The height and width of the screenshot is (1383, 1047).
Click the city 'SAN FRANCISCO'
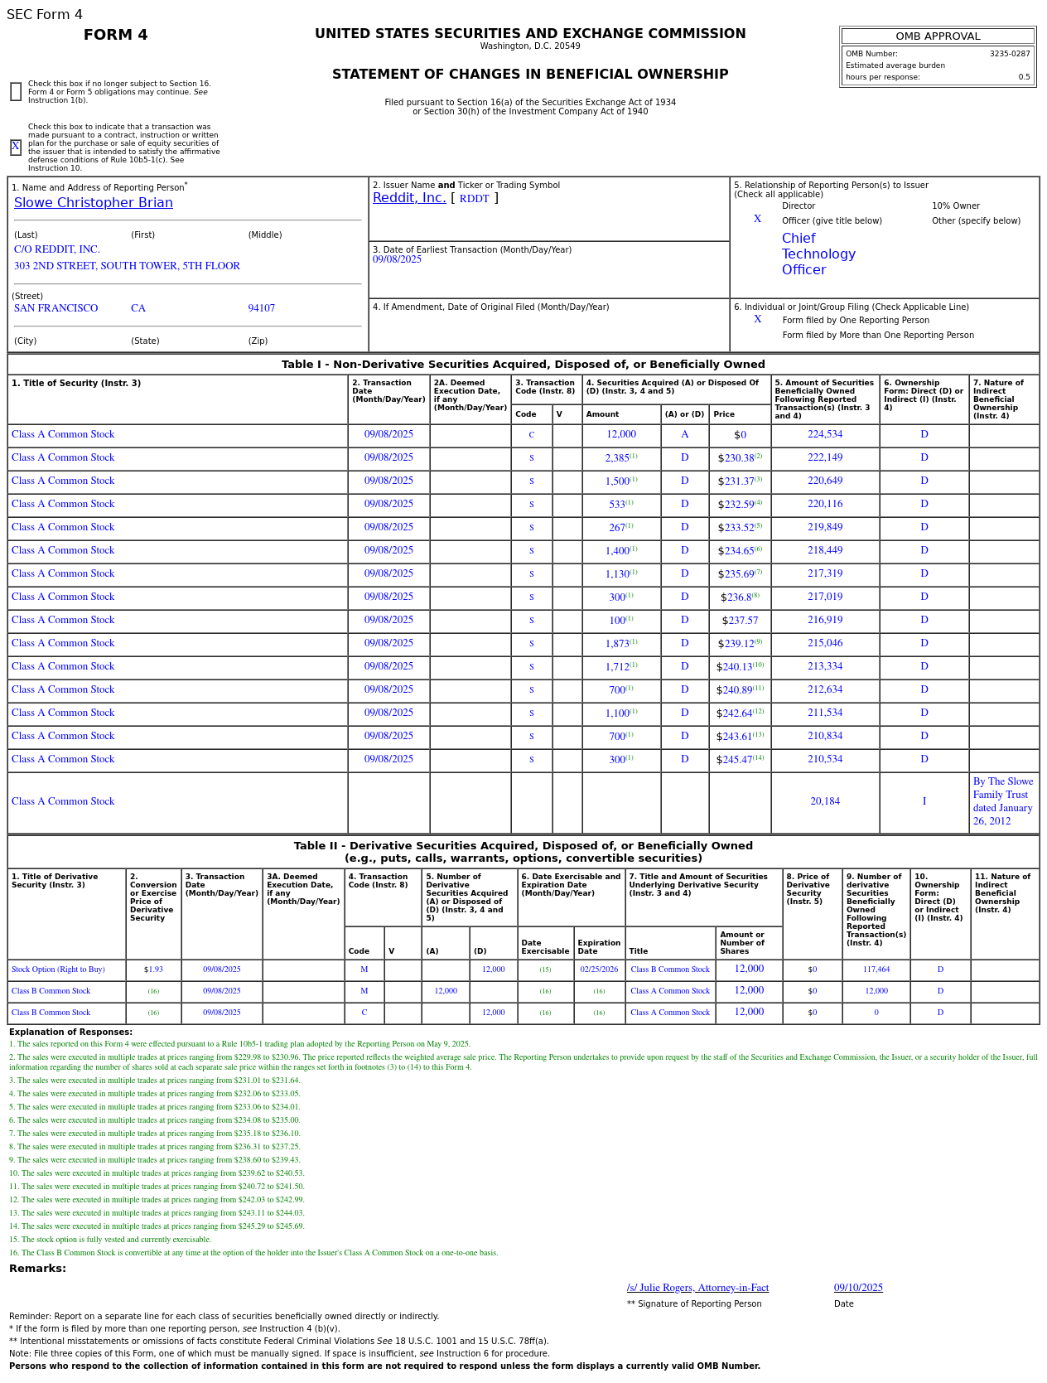[x=55, y=308]
